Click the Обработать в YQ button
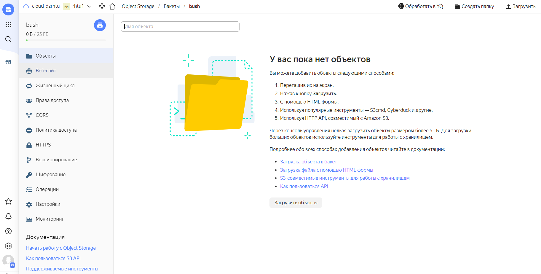Screen dimensions: 541x274 point(421,6)
